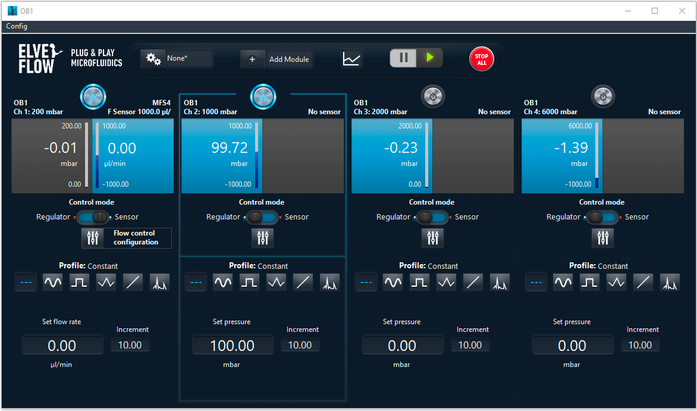Click the Add Module button
This screenshot has width=697, height=411.
pyautogui.click(x=277, y=59)
